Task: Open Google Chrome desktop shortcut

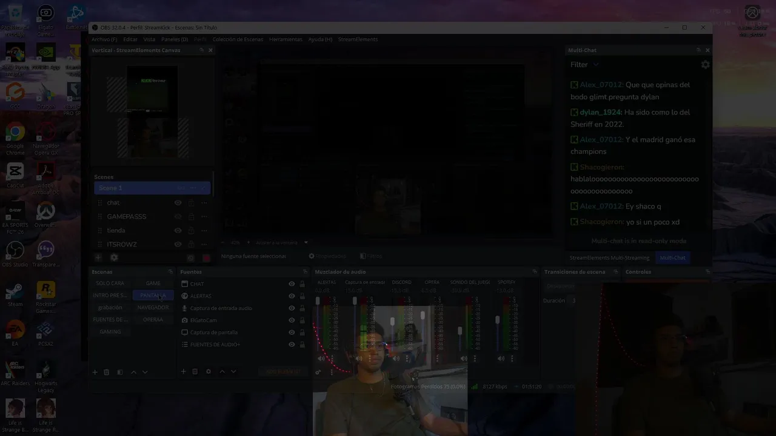Action: (15, 138)
